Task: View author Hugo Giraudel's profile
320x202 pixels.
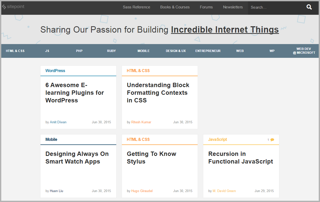Action: 142,191
